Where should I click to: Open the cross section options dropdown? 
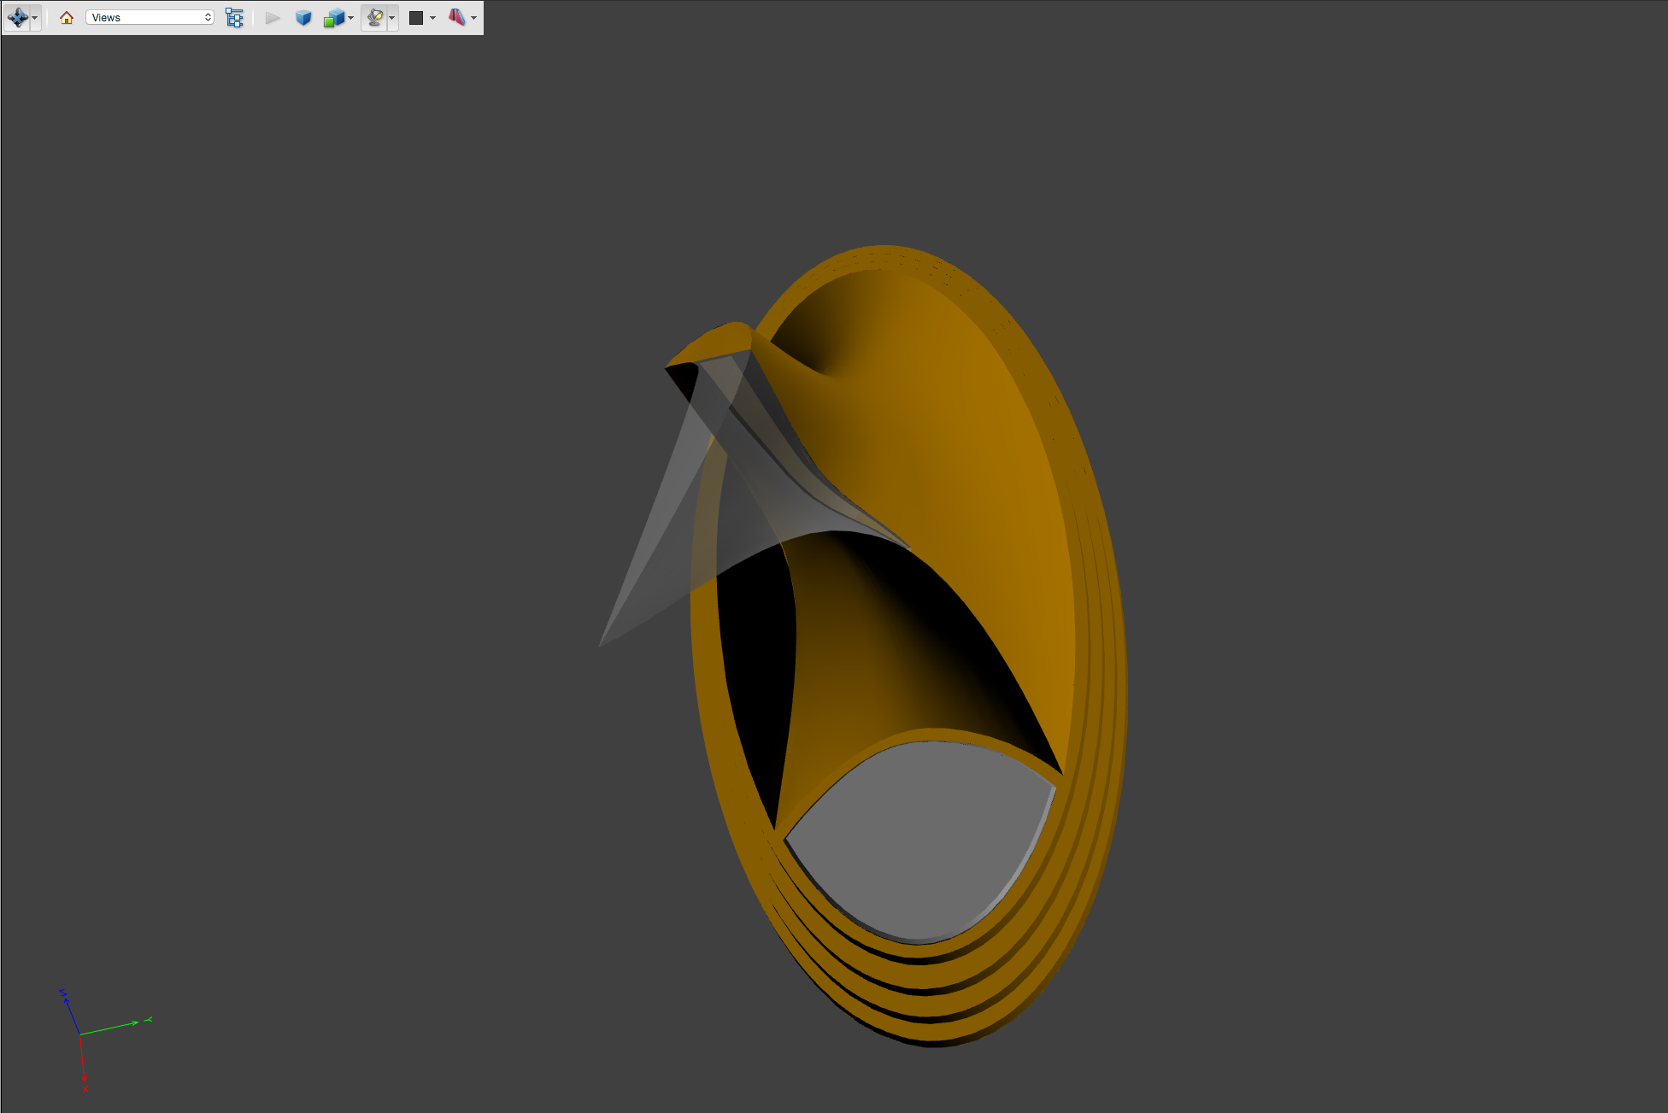coord(474,18)
